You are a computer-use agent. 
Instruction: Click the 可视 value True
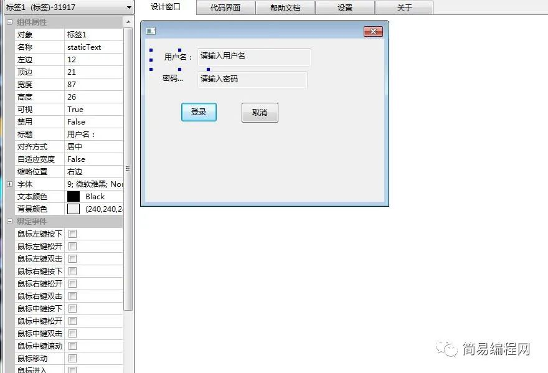(x=93, y=110)
